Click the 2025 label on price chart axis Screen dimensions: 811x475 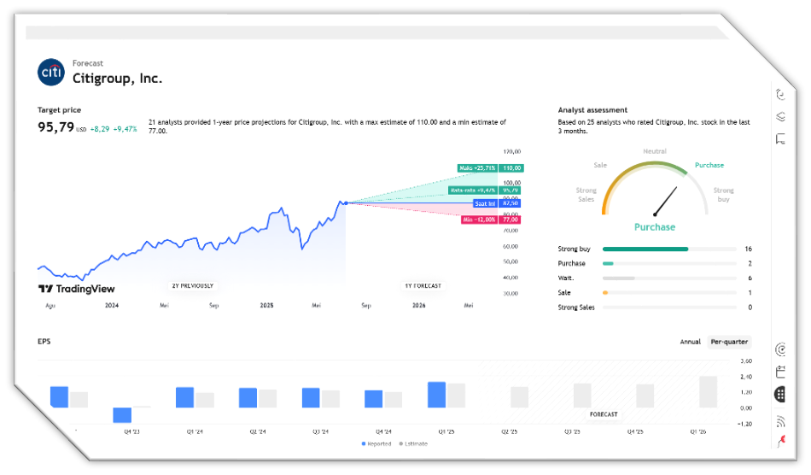267,305
